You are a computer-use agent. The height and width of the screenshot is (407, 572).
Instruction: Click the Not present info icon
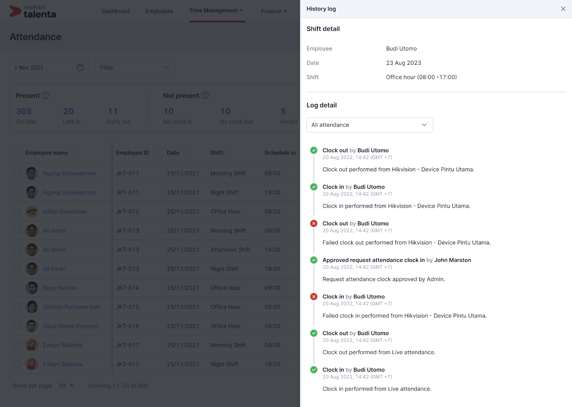point(205,95)
